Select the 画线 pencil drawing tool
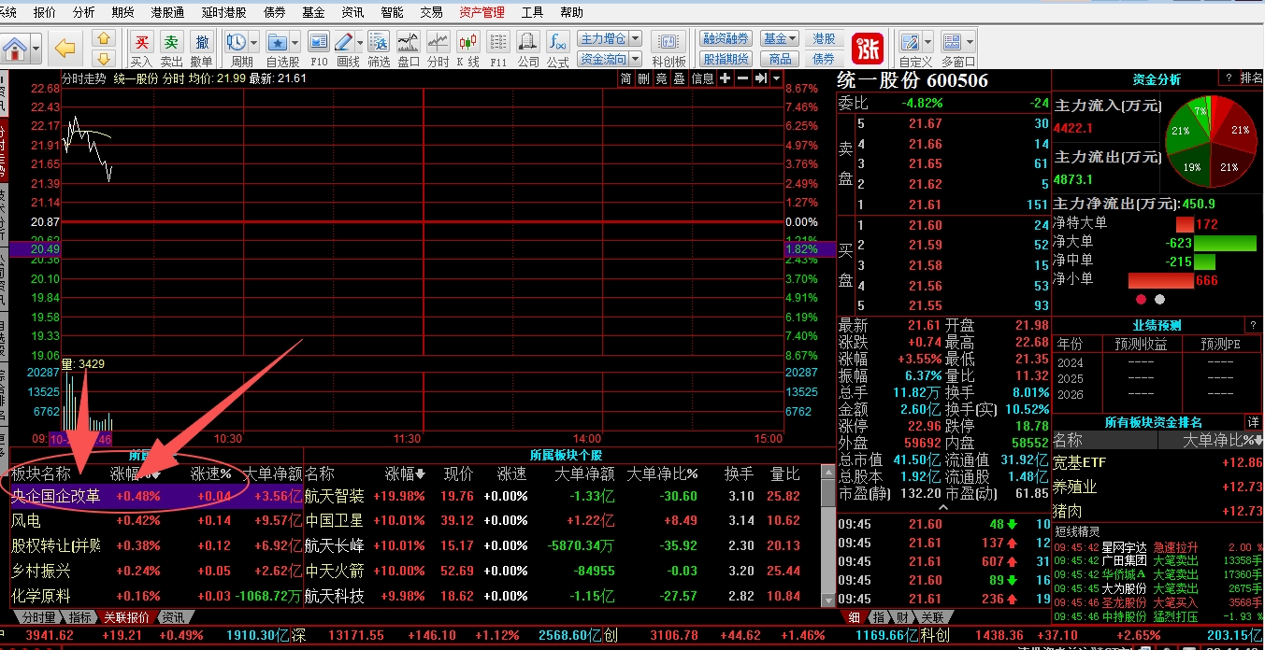This screenshot has width=1265, height=650. pyautogui.click(x=343, y=42)
